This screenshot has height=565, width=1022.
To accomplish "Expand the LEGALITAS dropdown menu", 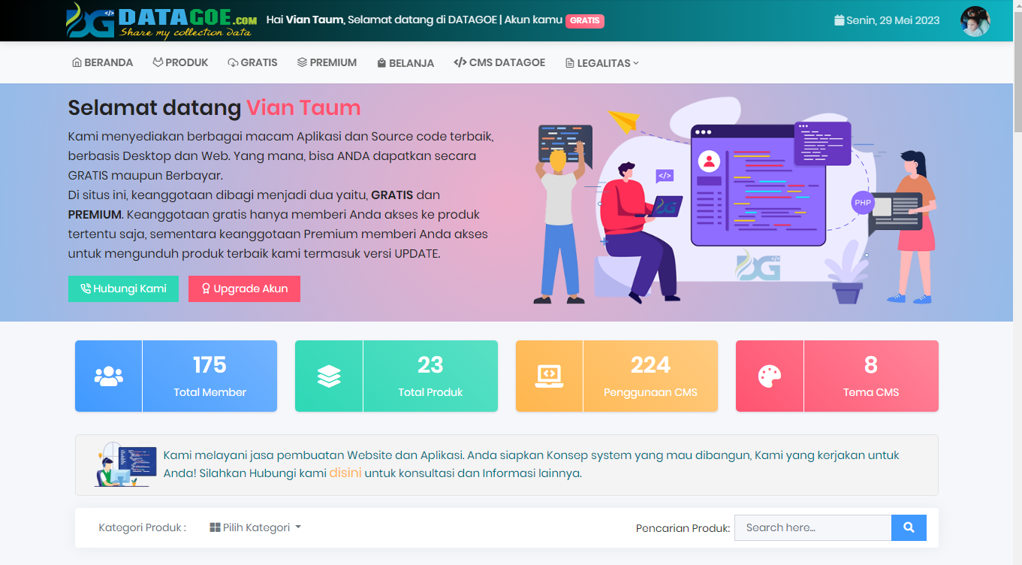I will pos(602,63).
